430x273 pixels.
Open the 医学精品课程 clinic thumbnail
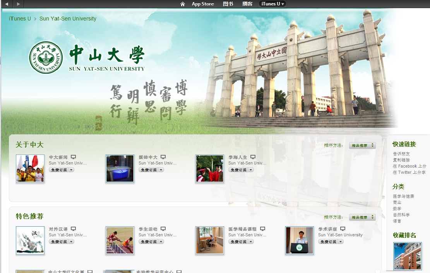point(210,240)
